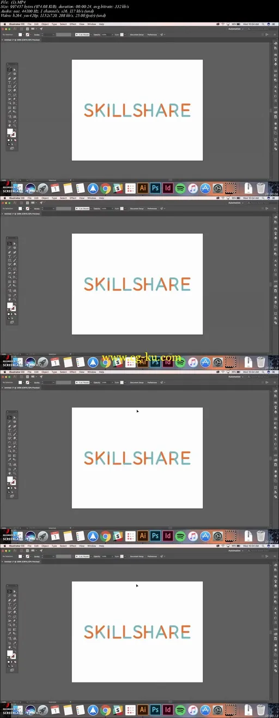279x718 pixels.
Task: Select the Rectangle tool in the first frame
Action: pos(10,87)
